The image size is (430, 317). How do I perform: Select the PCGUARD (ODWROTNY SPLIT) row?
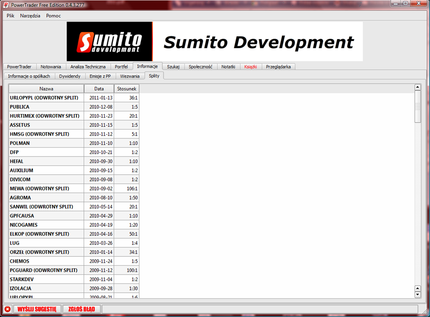click(x=74, y=270)
